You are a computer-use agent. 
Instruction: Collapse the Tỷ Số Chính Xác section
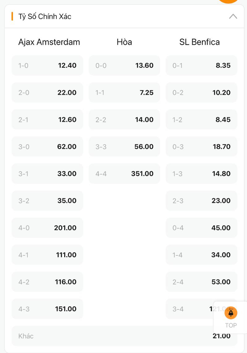[x=233, y=16]
